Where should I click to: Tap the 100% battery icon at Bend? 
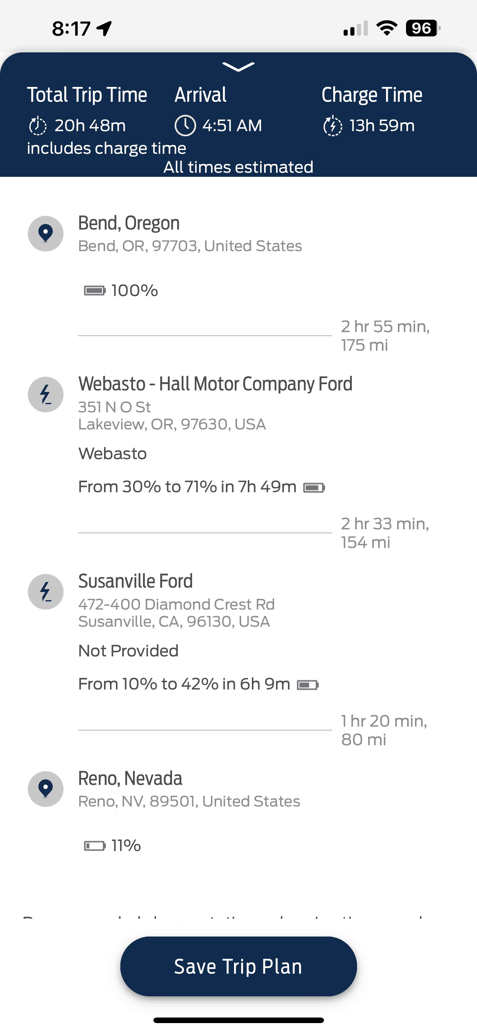[x=94, y=291]
